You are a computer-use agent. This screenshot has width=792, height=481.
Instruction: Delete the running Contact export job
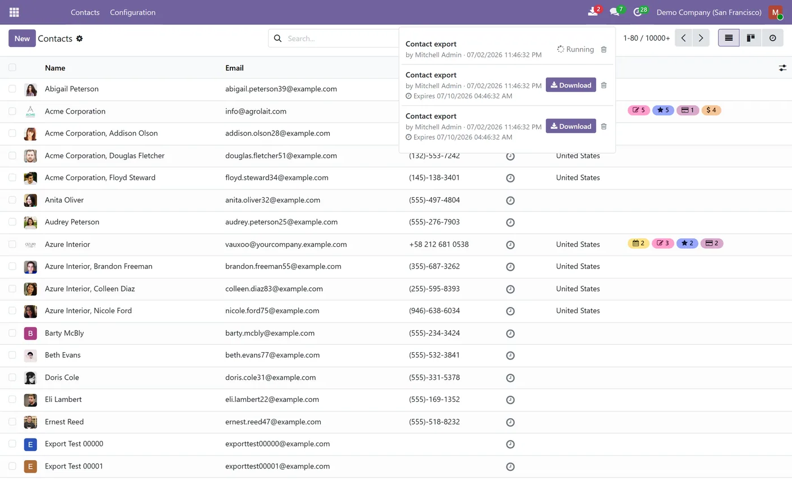(604, 49)
